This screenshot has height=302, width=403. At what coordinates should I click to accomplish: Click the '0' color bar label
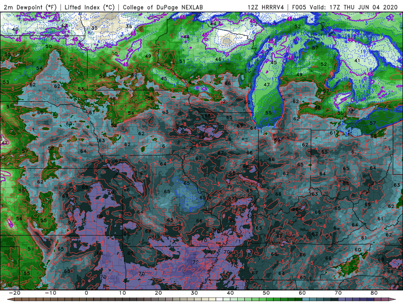pos(86,293)
